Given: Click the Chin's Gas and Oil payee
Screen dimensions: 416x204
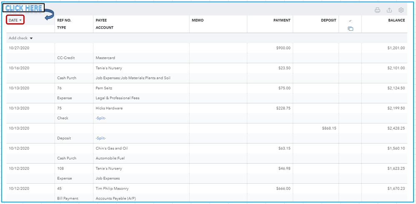Looking at the screenshot, I should (x=111, y=148).
